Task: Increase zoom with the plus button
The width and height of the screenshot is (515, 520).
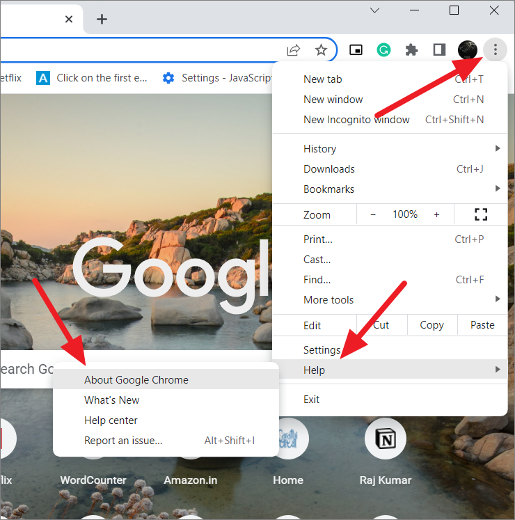Action: 437,215
